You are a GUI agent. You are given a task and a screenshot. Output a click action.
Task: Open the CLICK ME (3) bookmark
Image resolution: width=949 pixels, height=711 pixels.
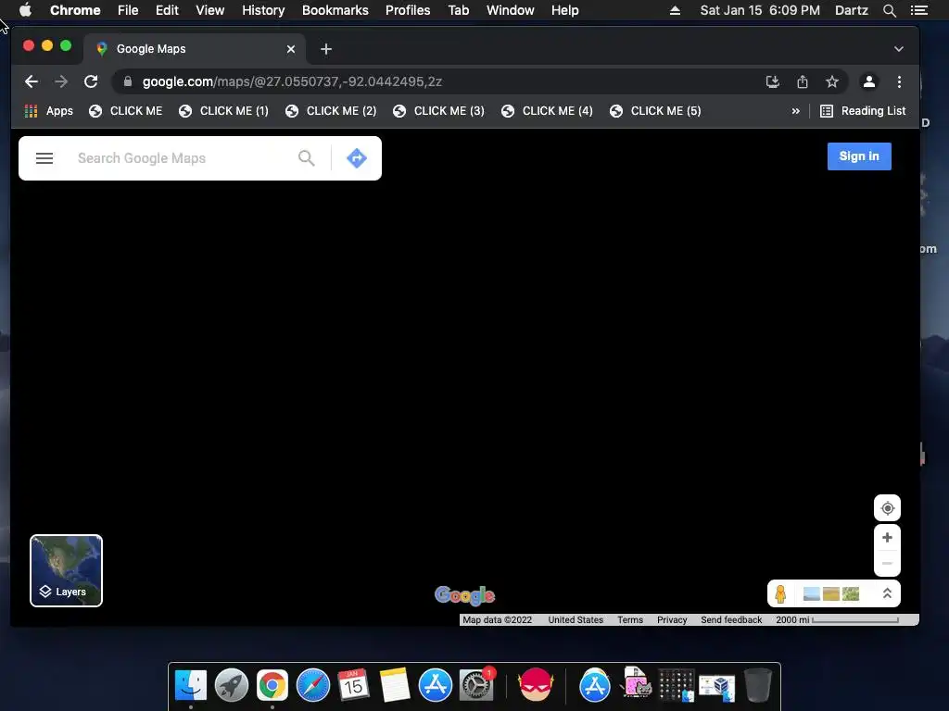(x=438, y=111)
